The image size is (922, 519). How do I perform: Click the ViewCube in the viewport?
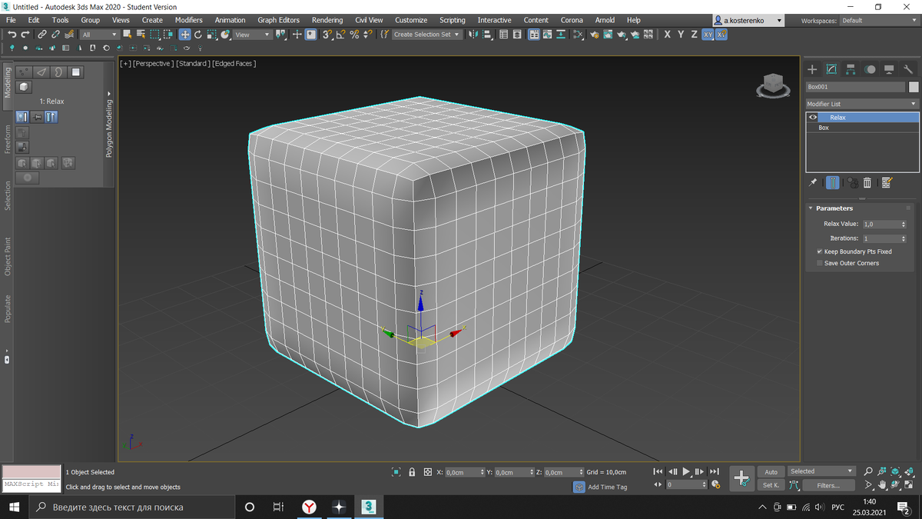(x=773, y=85)
